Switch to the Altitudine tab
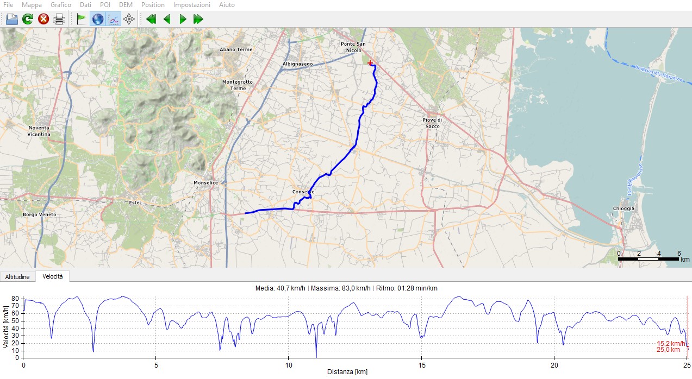This screenshot has width=692, height=379. pyautogui.click(x=17, y=277)
